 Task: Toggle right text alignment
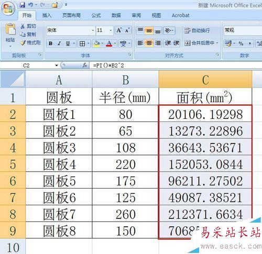(x=158, y=43)
